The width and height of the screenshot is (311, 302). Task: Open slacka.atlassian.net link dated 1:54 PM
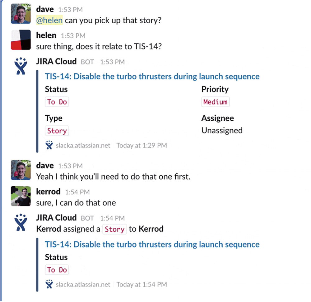point(83,284)
